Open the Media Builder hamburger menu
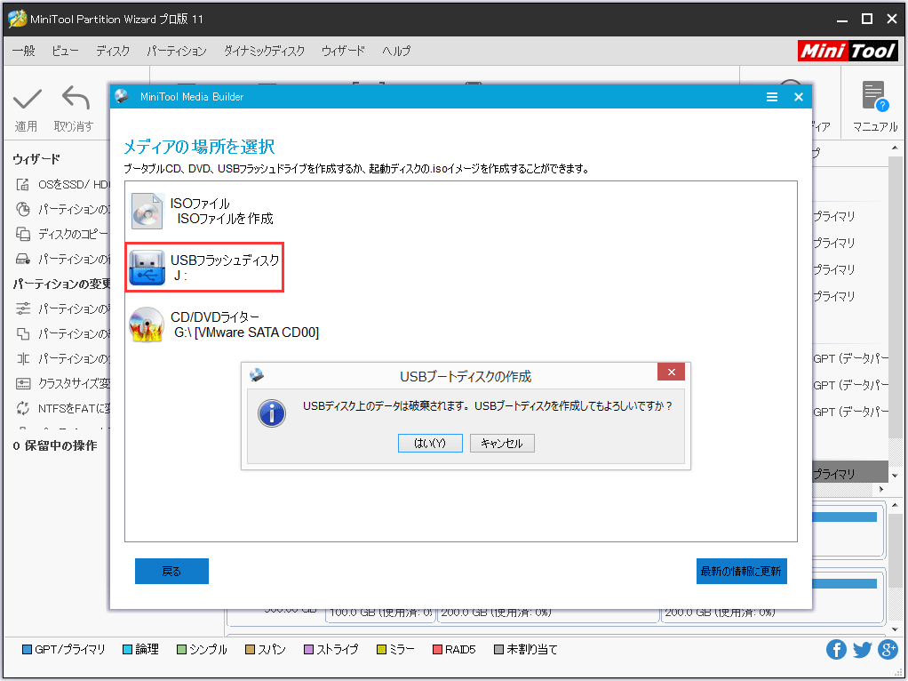 [x=772, y=97]
